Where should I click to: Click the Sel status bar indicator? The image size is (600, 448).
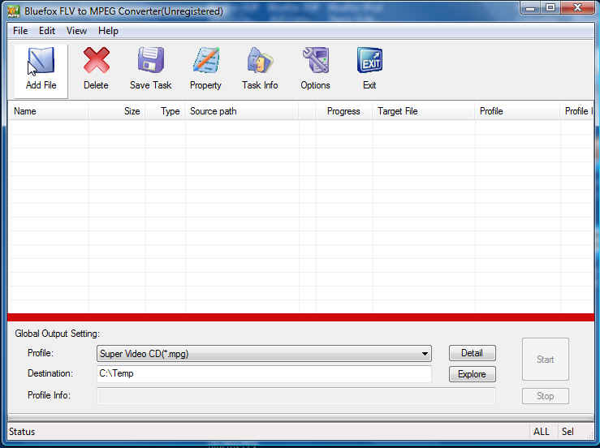point(568,432)
